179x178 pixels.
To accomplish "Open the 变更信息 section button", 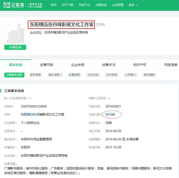I will (x=74, y=75).
